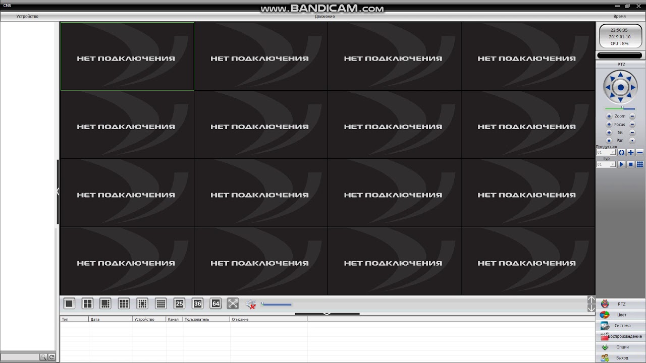Sort log by Тип column
This screenshot has width=646, height=363.
(74, 320)
